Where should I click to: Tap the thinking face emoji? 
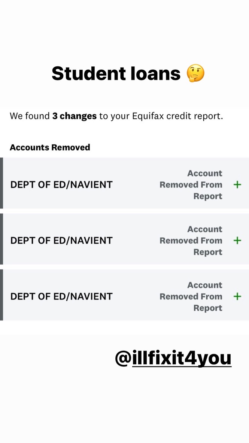195,73
